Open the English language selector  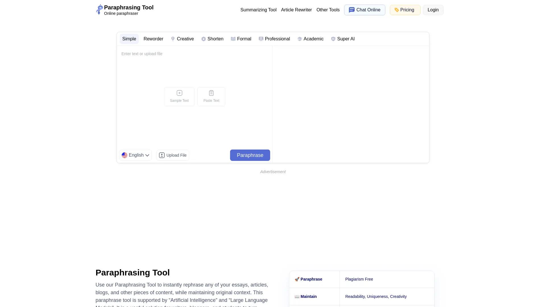click(x=135, y=155)
